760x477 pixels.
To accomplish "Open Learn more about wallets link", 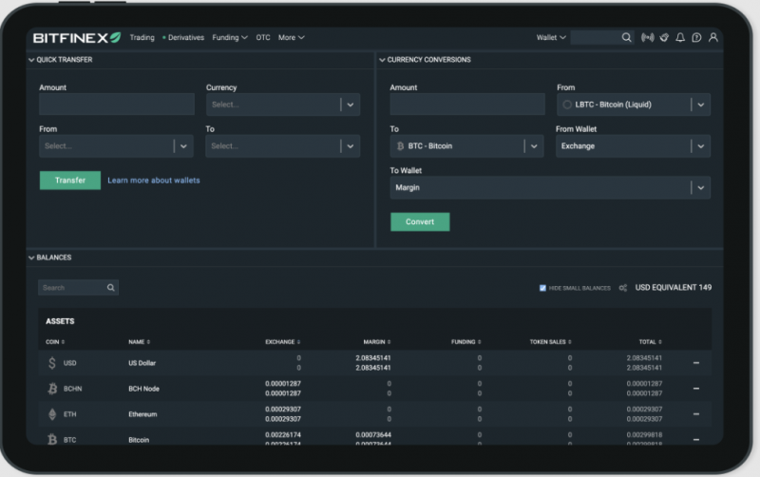I will point(154,181).
